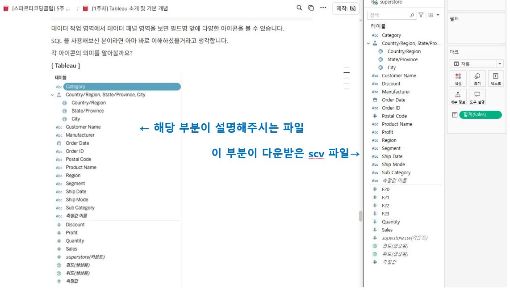Select the 측정값 measure values field in Tableau

click(389, 262)
